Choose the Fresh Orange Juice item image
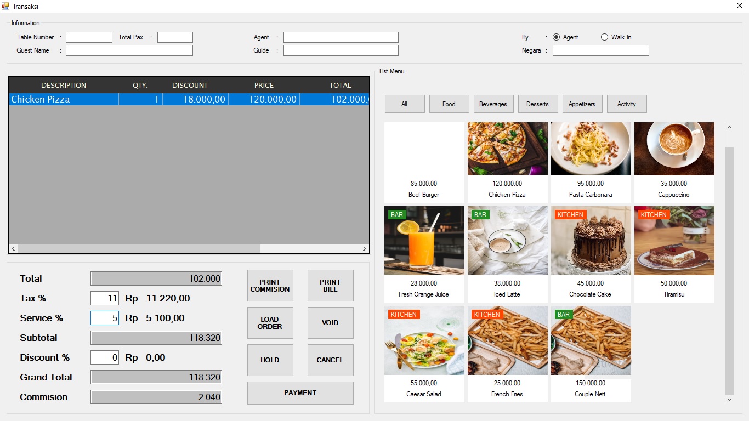Screen dimensions: 749x421 tap(424, 241)
